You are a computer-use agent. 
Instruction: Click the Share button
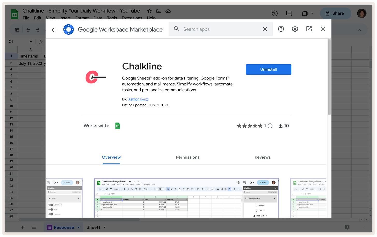(x=336, y=13)
